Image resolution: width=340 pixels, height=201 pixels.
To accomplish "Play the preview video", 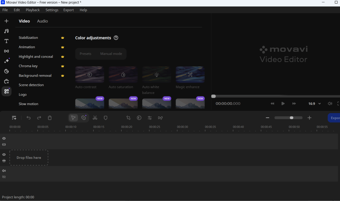I will click(x=283, y=103).
